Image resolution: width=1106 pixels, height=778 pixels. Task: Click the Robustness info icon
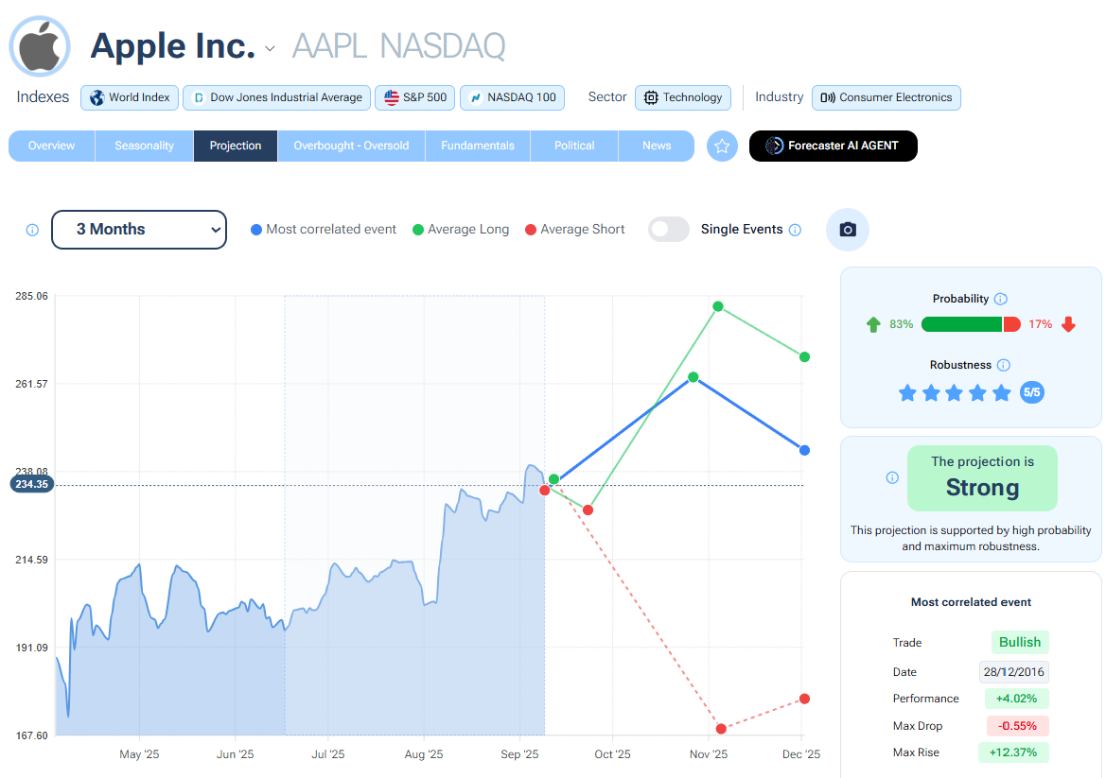point(1004,365)
